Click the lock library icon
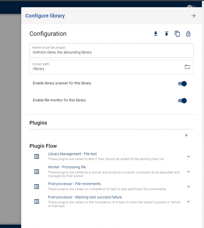The height and width of the screenshot is (228, 204). [x=188, y=34]
